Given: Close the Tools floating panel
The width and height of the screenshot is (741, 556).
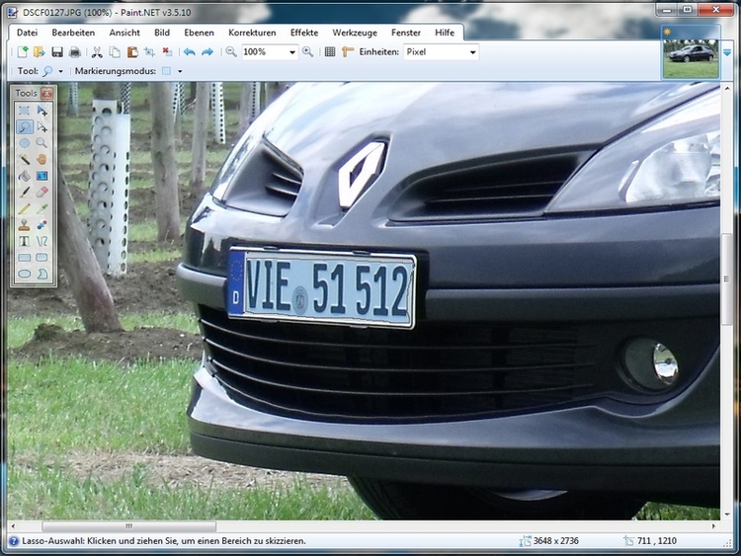Looking at the screenshot, I should point(46,94).
